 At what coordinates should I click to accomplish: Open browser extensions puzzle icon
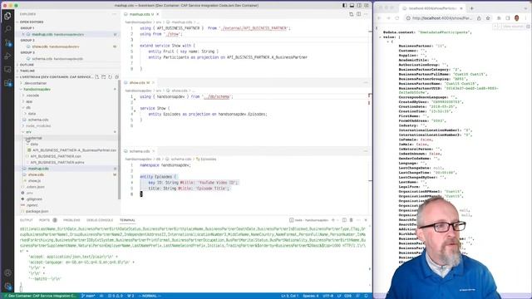(499, 18)
